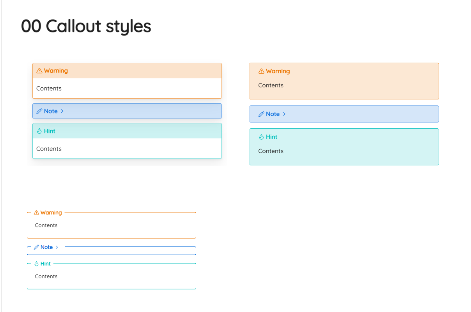Click the pencil icon in shadowed Note callout
The height and width of the screenshot is (312, 471).
[39, 111]
